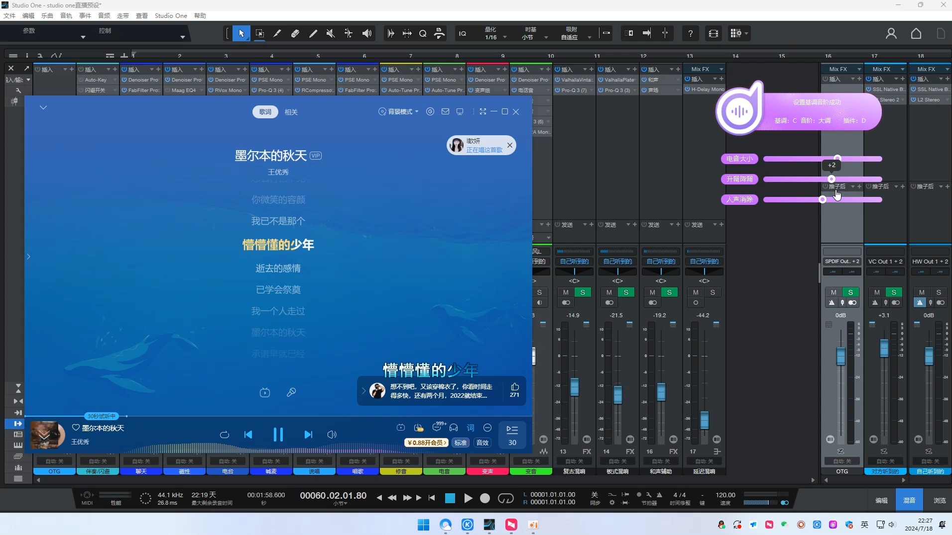Select the Bend tool
The width and height of the screenshot is (952, 535).
tap(349, 33)
